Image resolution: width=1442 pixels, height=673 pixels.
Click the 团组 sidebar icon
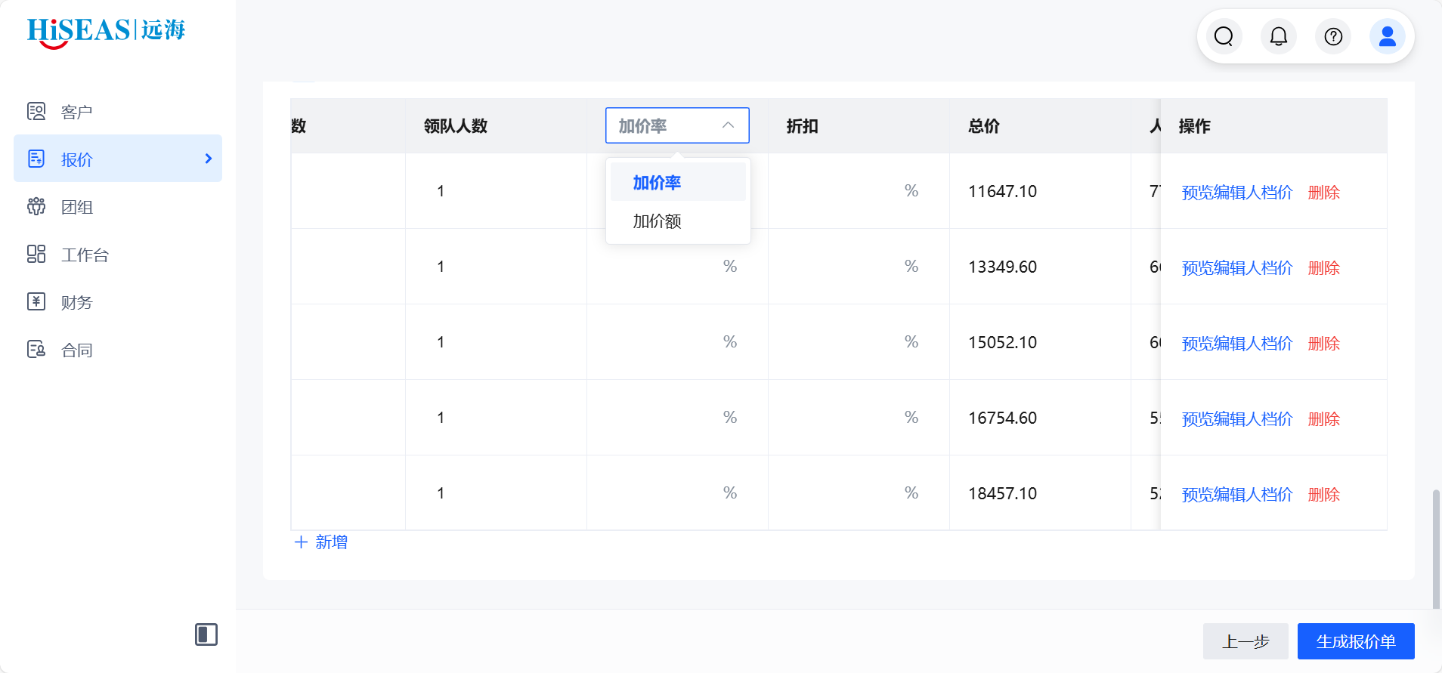[x=36, y=206]
